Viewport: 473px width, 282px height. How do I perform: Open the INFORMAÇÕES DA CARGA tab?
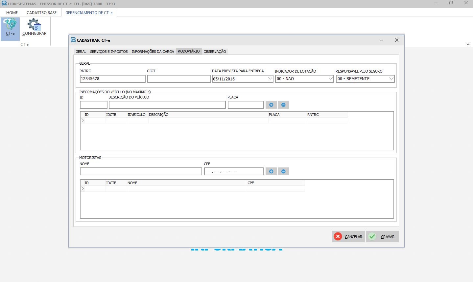click(153, 52)
